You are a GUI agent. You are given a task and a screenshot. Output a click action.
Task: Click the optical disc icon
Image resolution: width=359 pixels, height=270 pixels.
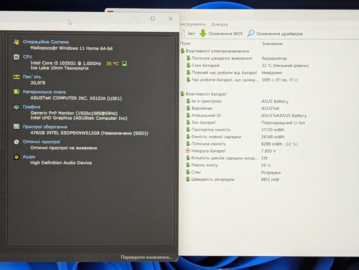coord(16,142)
